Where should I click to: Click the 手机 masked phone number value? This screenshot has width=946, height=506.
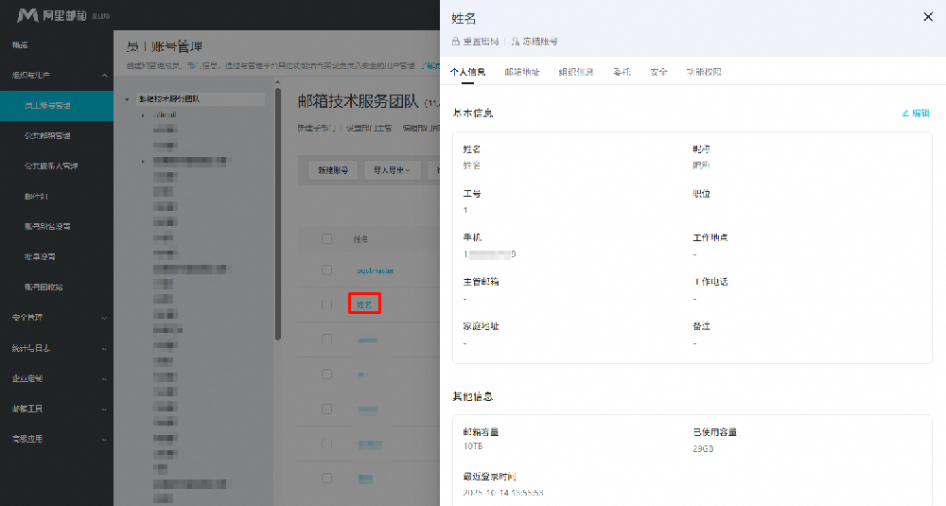click(x=490, y=254)
